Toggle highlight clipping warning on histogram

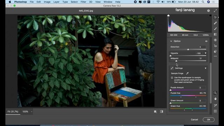tap(210, 15)
